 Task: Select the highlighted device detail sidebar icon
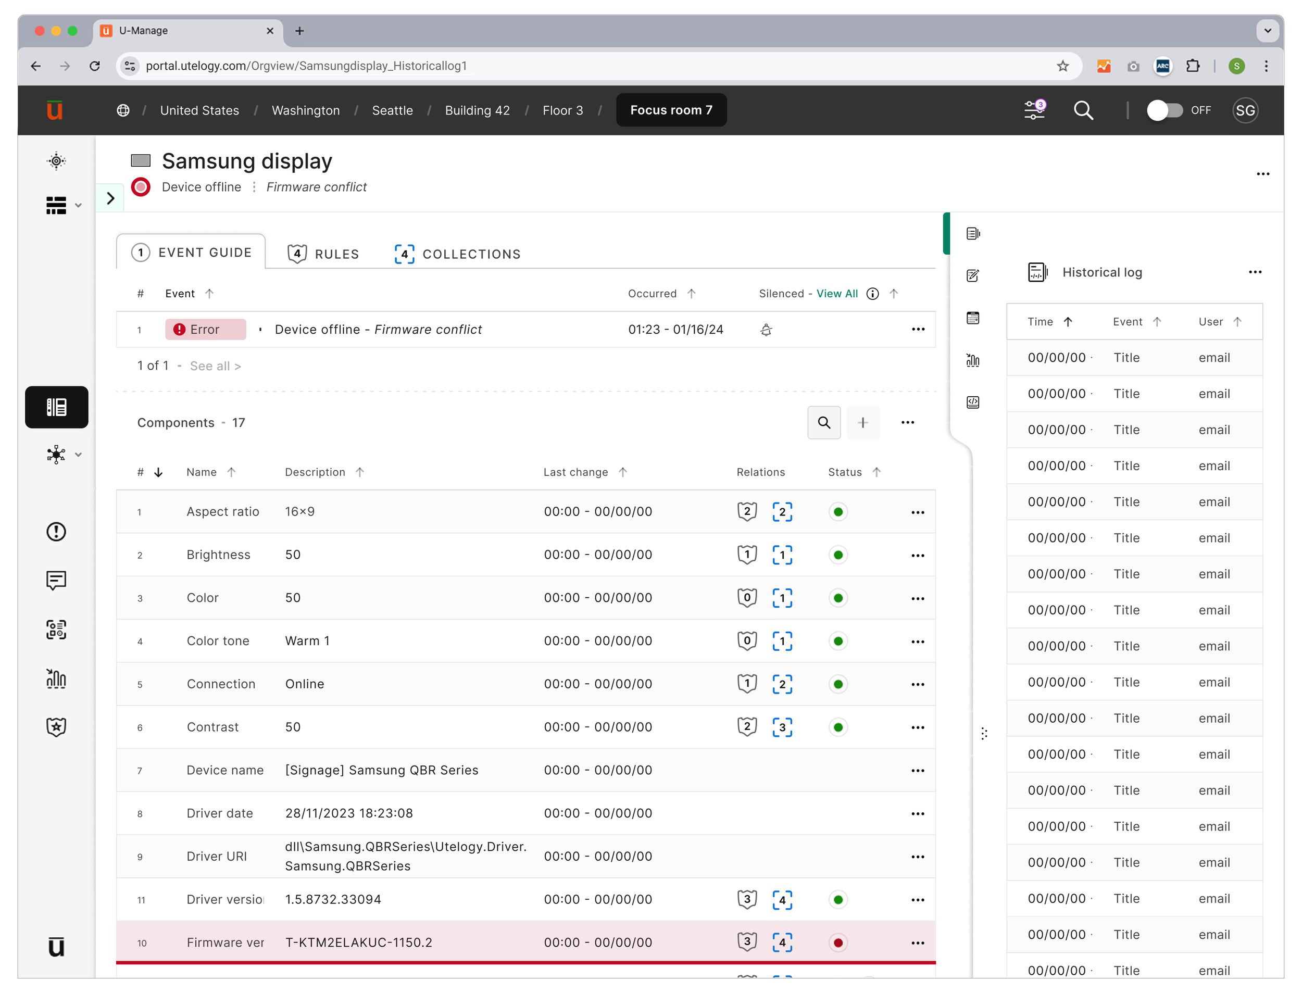click(x=57, y=407)
